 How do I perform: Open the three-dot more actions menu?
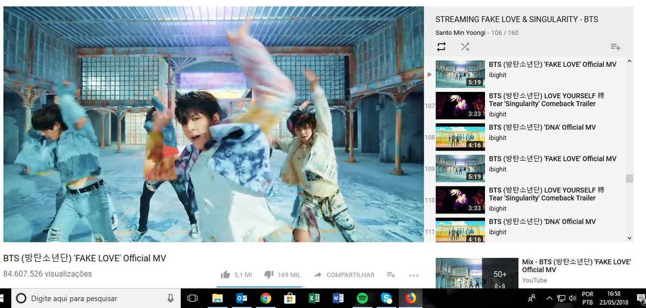coord(413,275)
